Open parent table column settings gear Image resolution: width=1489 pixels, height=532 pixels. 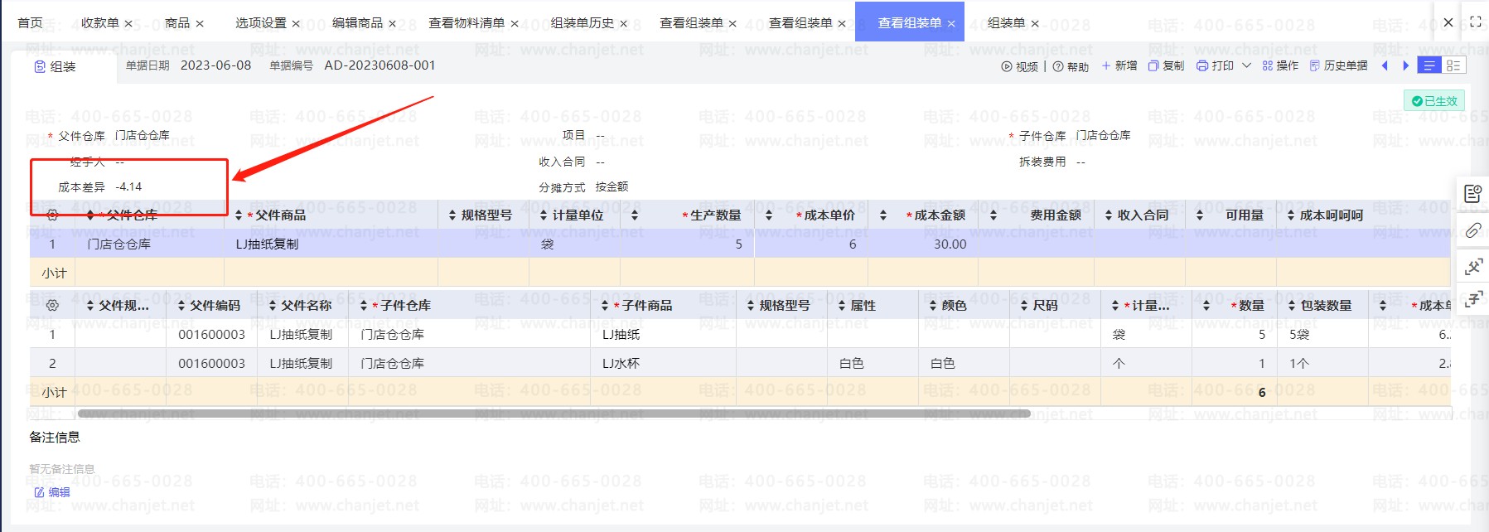(52, 215)
